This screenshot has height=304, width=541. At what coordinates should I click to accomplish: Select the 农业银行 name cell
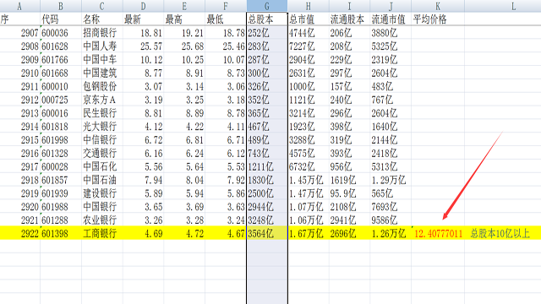tap(101, 220)
